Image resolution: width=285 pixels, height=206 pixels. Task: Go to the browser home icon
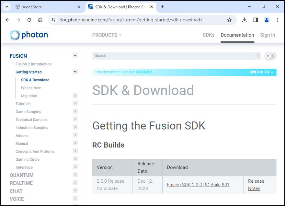tap(40, 20)
